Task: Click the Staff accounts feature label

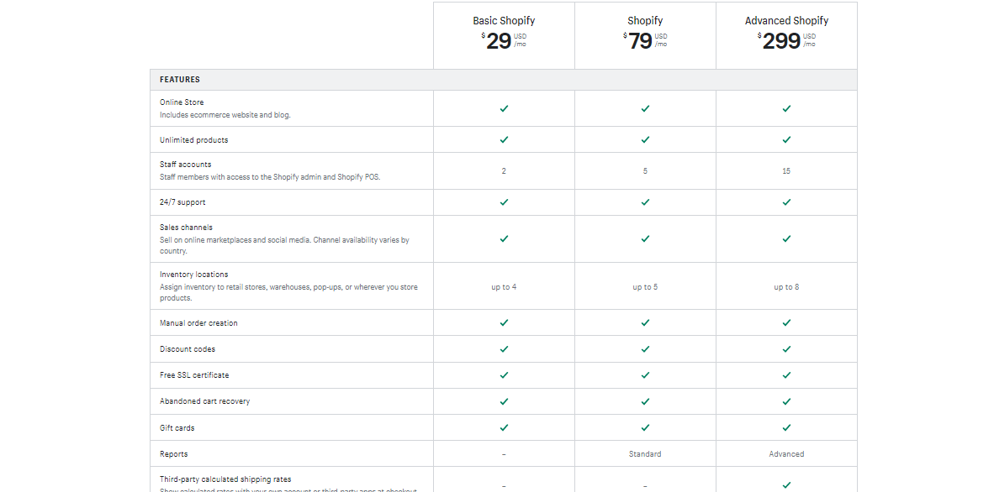Action: pyautogui.click(x=186, y=165)
